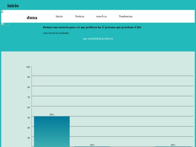Click the first 20% bar label
The height and width of the screenshot is (147, 196).
pyautogui.click(x=92, y=145)
